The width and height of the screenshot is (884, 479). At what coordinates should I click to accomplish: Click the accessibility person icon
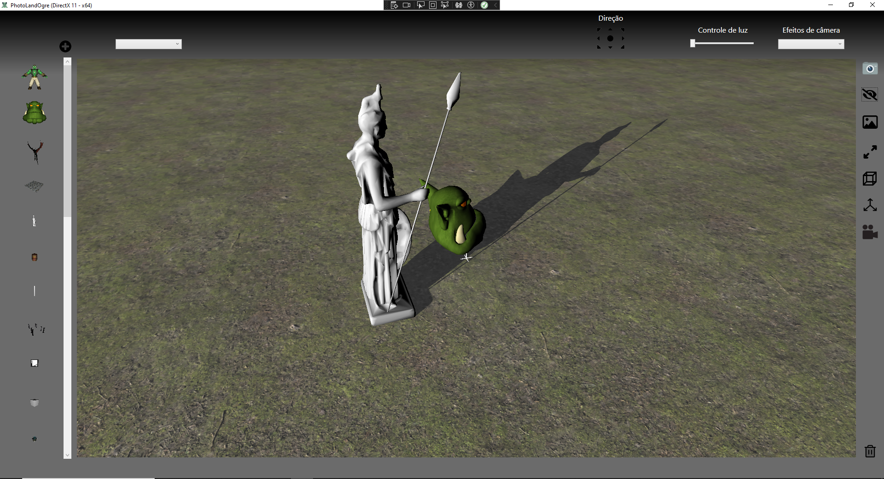click(x=471, y=5)
